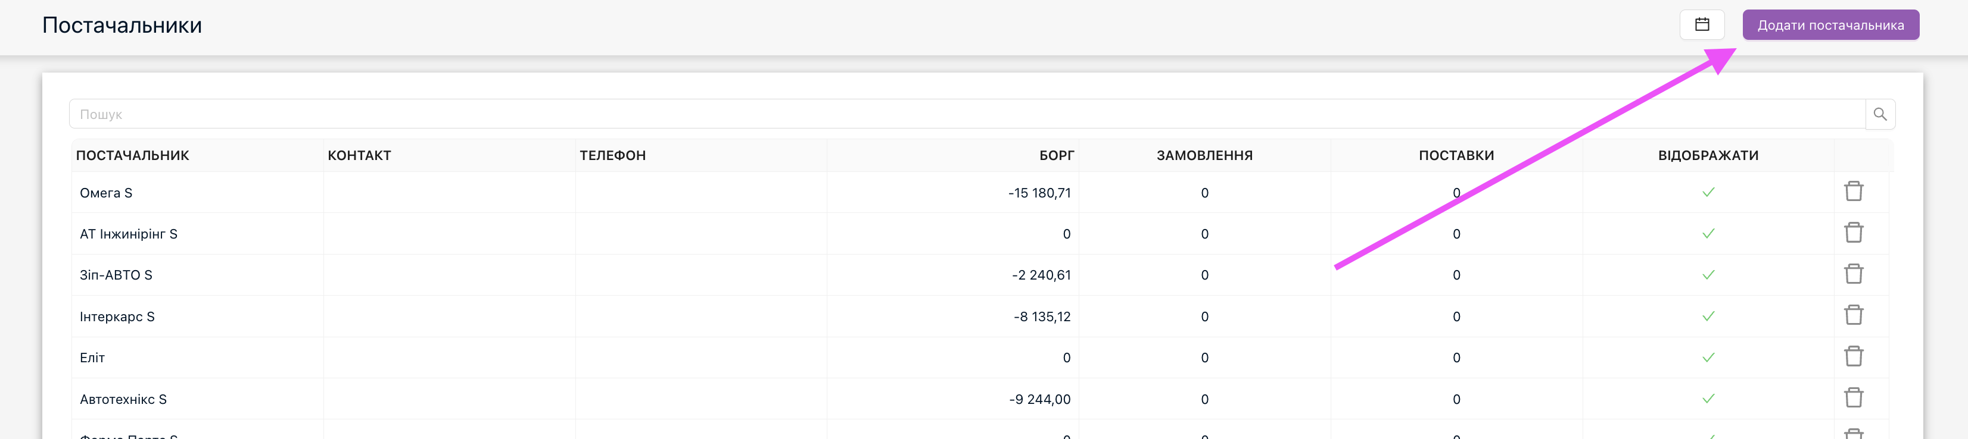Toggle display checkmark for Зіп-АВТО S
The height and width of the screenshot is (439, 1968).
pyautogui.click(x=1708, y=275)
